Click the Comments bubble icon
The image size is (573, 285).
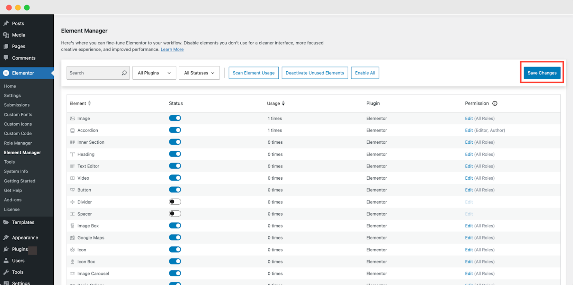click(x=7, y=58)
